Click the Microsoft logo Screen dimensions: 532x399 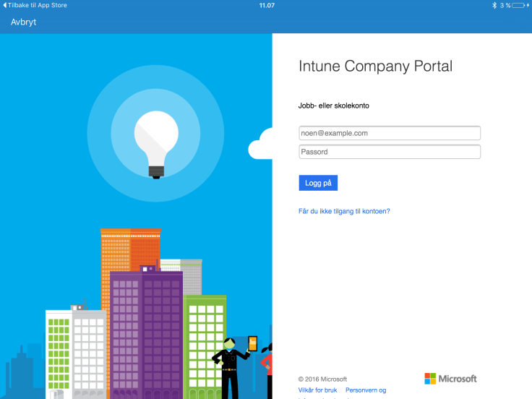coord(450,379)
